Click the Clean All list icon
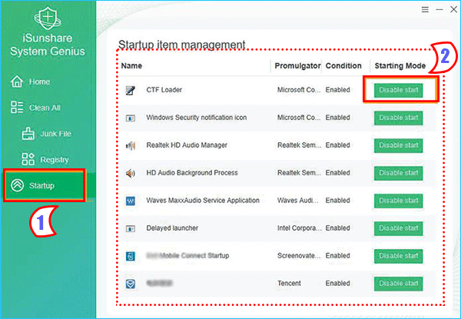 pos(17,108)
